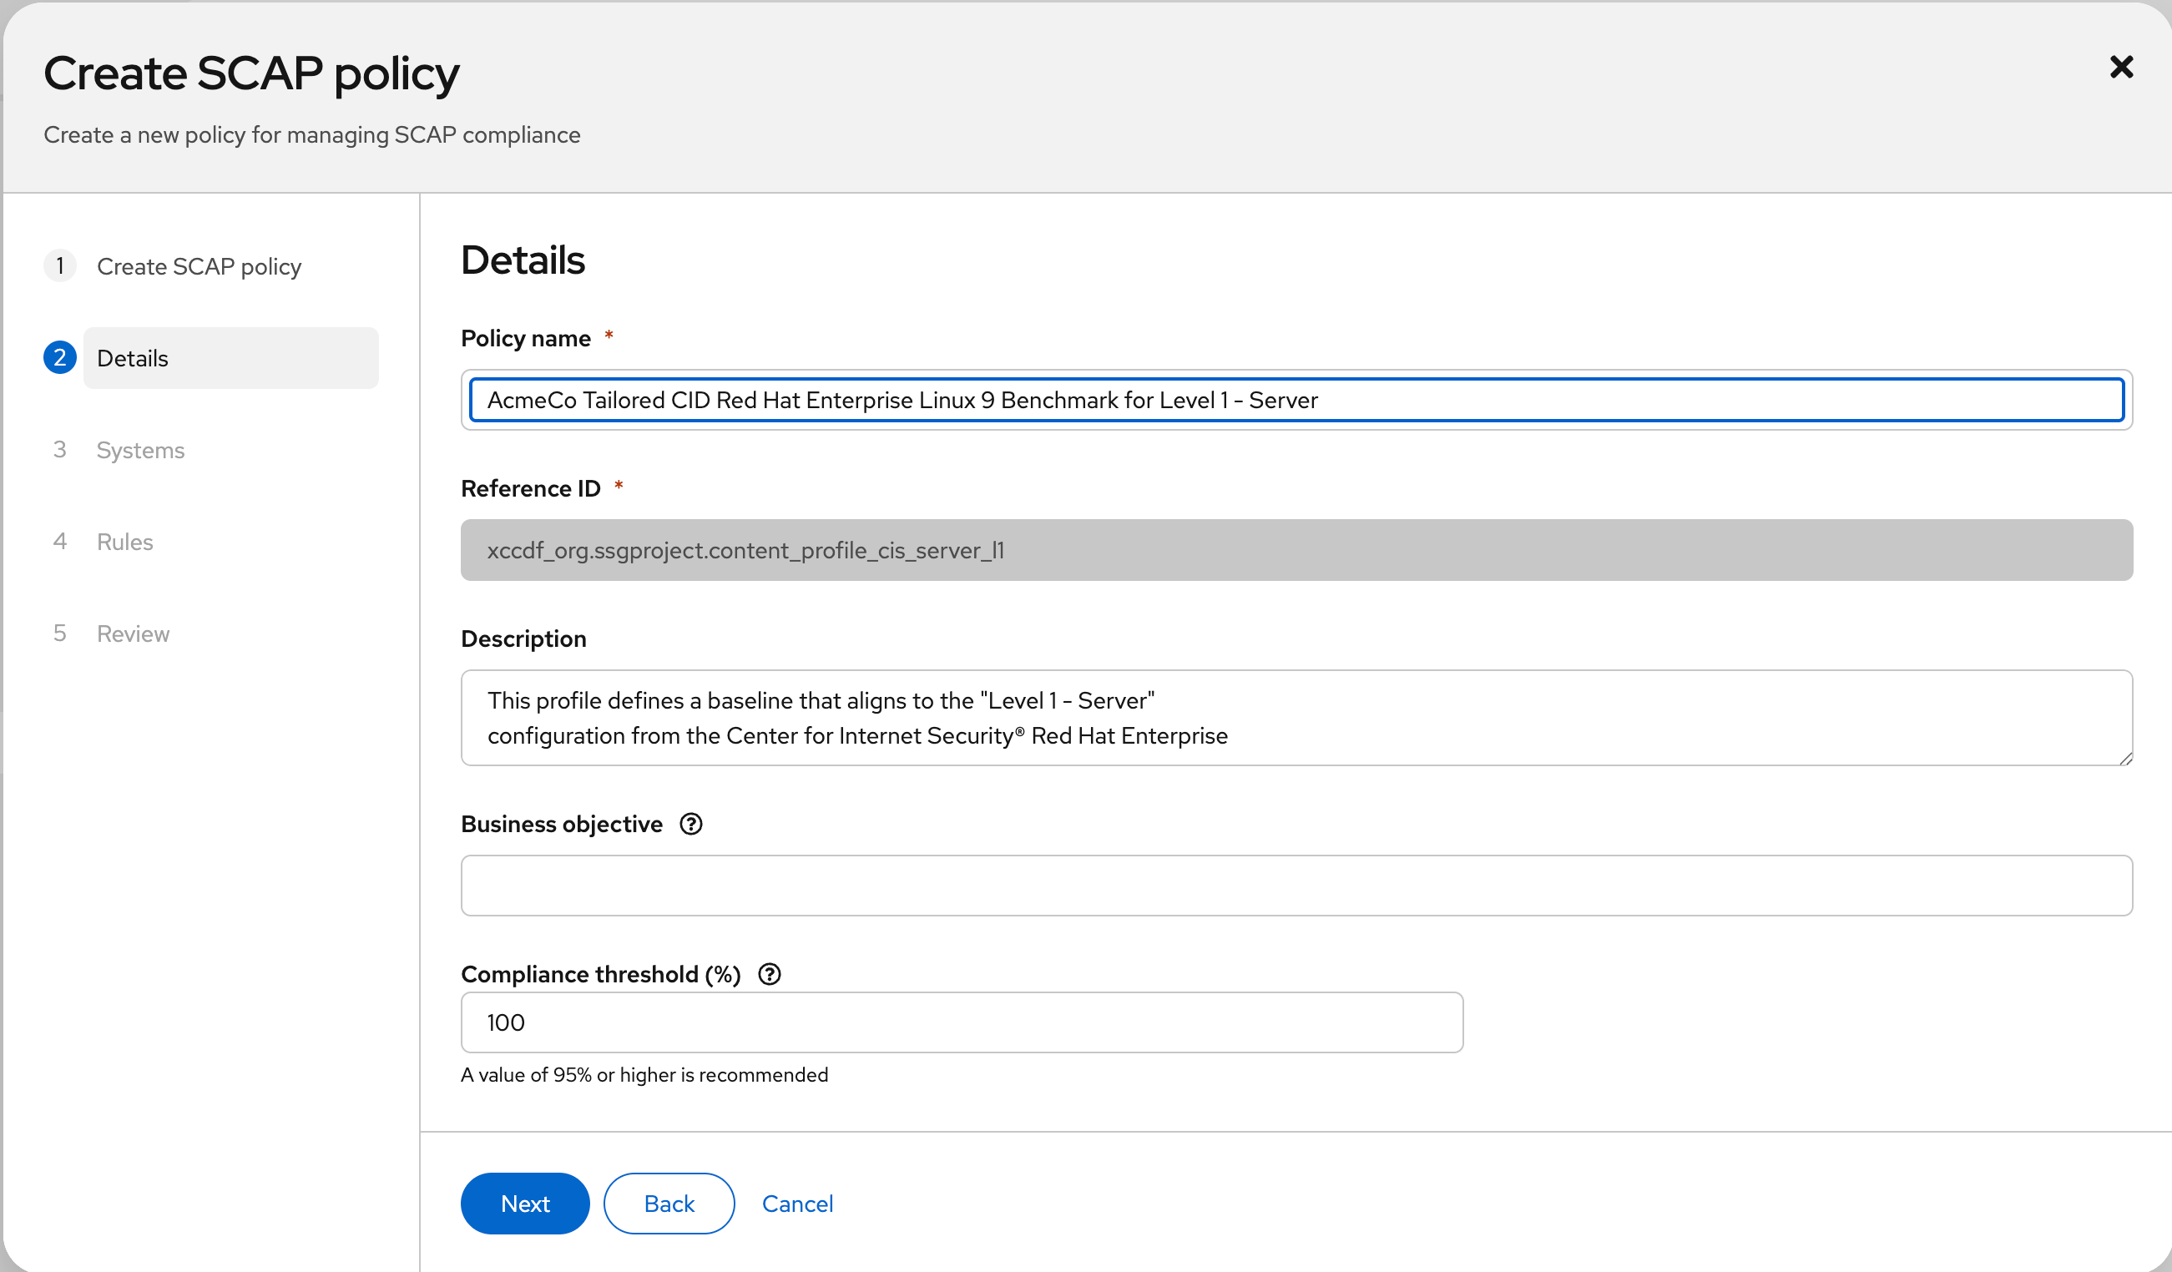Open the Business objective help icon
This screenshot has height=1272, width=2172.
[690, 824]
